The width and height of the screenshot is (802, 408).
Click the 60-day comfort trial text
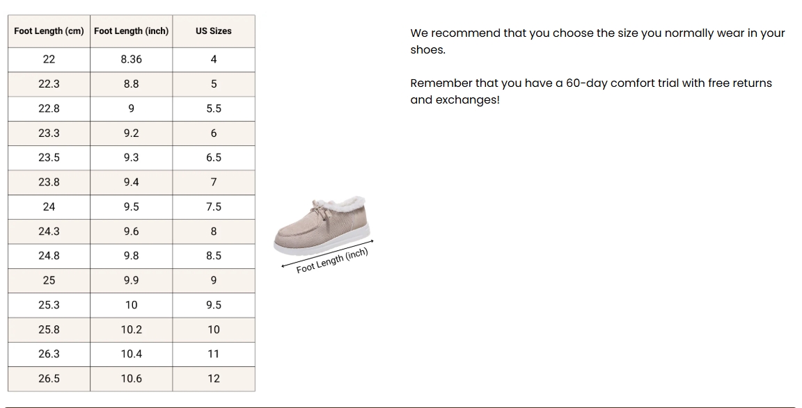pos(591,92)
